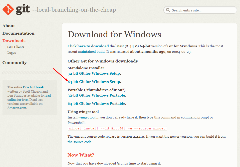Focus the Search entire site field
This screenshot has height=167, width=240.
[200, 10]
